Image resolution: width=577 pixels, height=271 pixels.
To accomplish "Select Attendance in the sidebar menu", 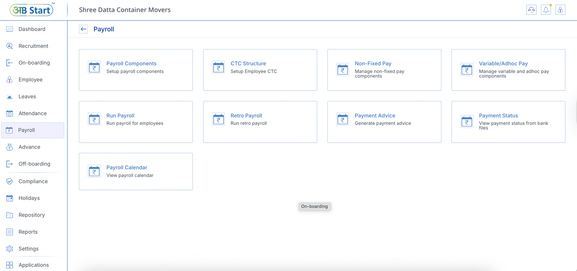I will 32,113.
